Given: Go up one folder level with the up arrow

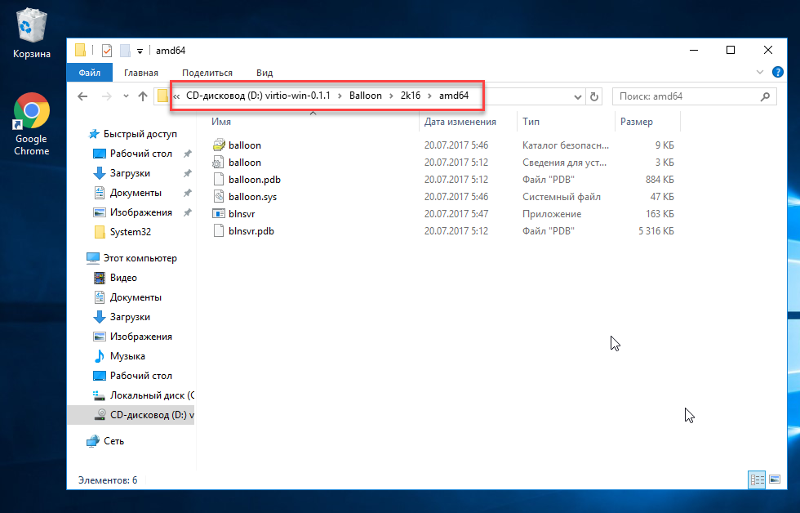Looking at the screenshot, I should pos(143,96).
